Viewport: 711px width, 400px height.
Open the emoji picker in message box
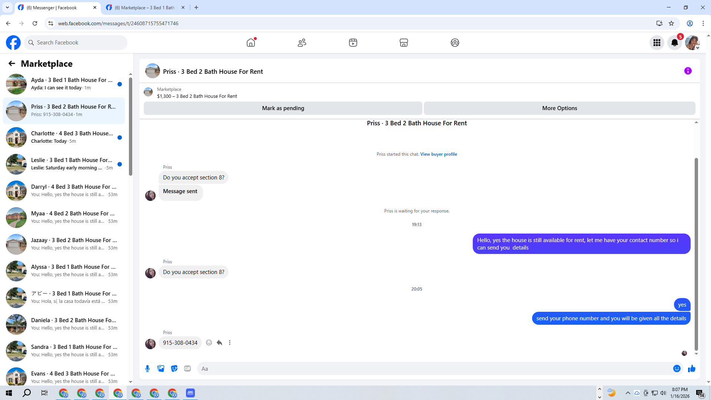[677, 368]
